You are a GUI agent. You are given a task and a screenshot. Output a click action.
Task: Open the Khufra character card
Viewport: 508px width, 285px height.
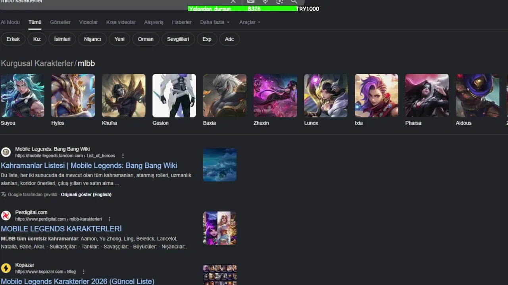pyautogui.click(x=123, y=100)
